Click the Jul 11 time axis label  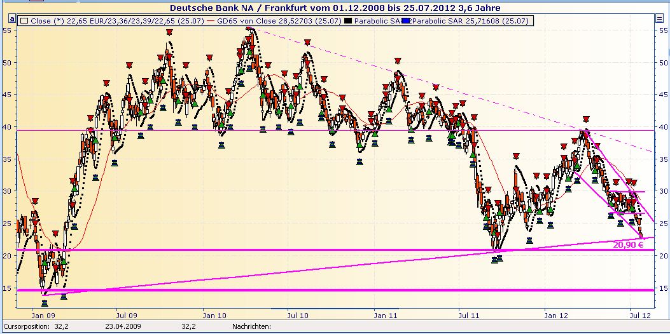[470, 316]
